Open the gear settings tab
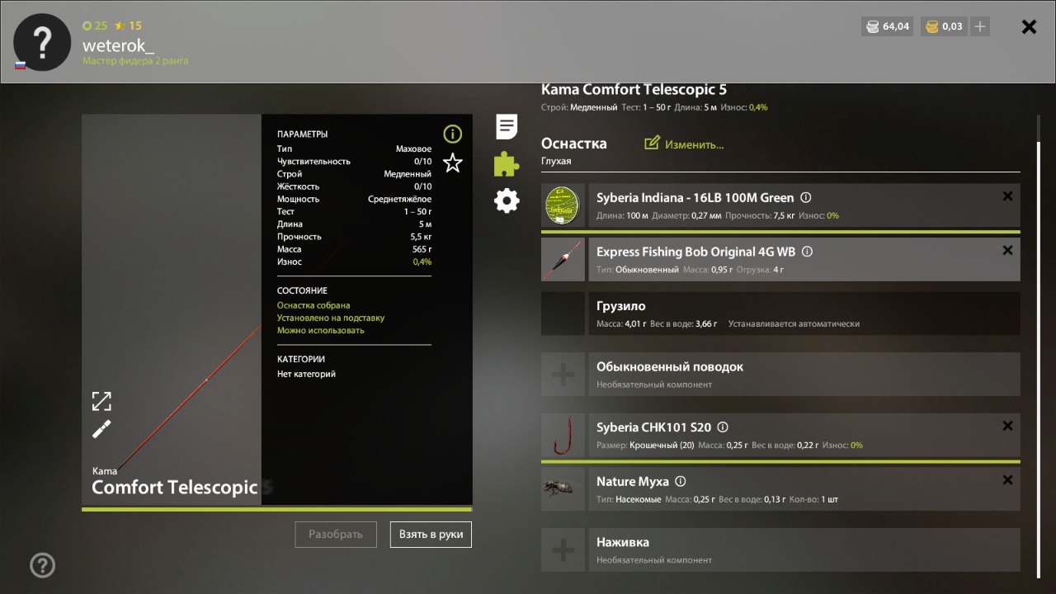 [x=507, y=200]
